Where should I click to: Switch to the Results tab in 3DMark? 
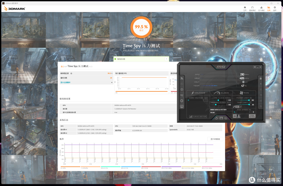tap(269, 9)
